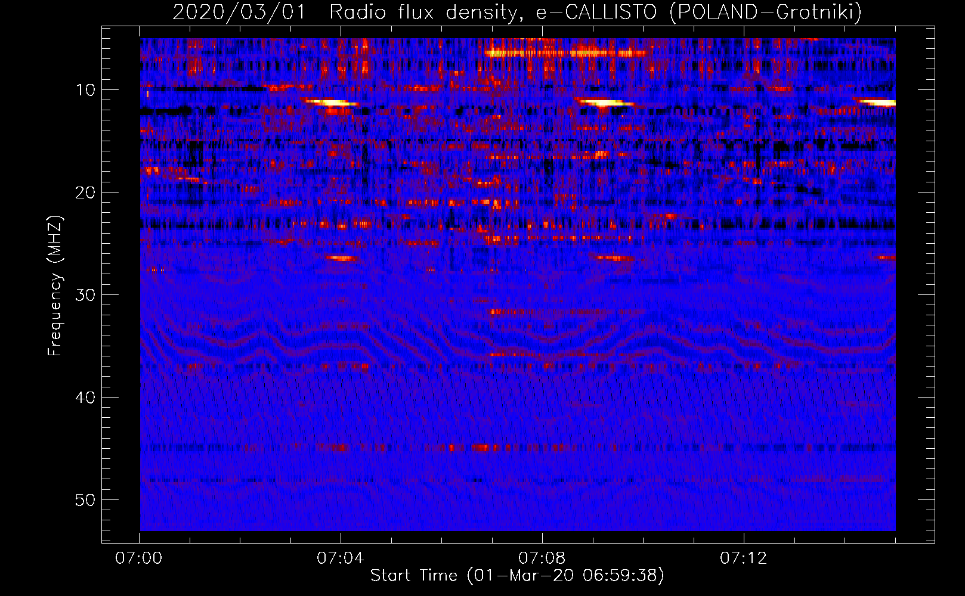The width and height of the screenshot is (965, 596).
Task: Click the plot title mentioning e-CALLISTO POLAND-Grotniki
Action: [517, 12]
